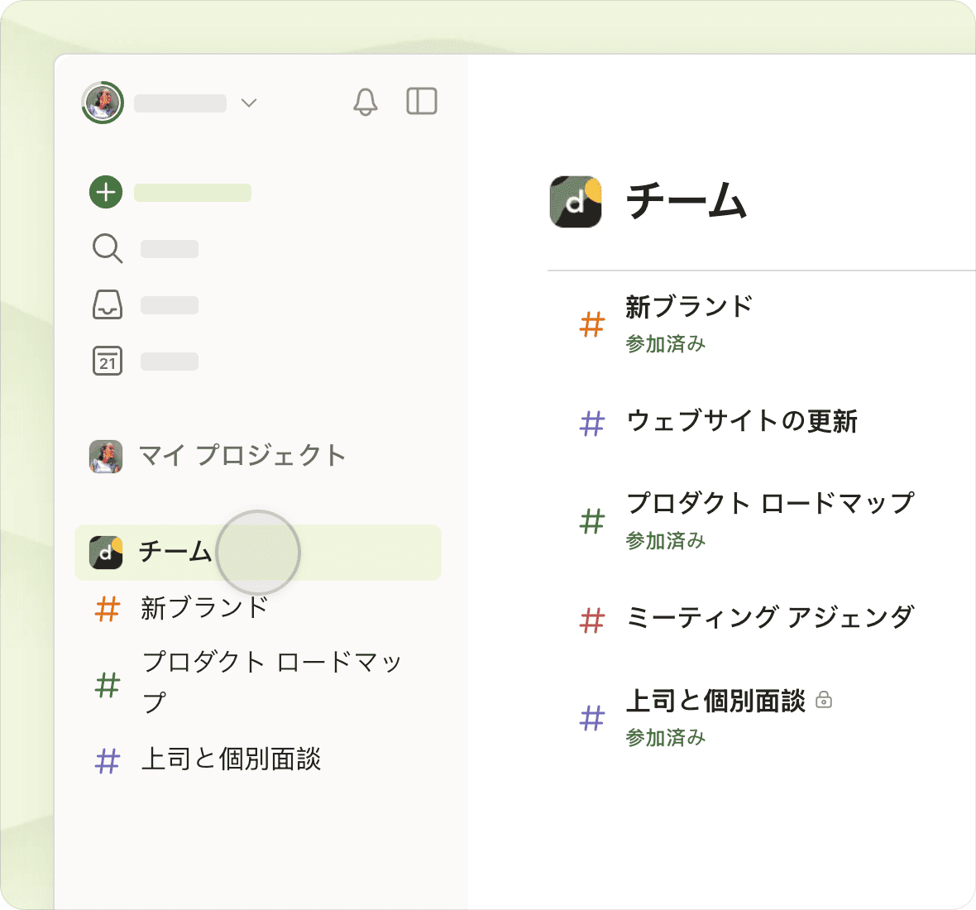Select チーム in the sidebar

[175, 552]
